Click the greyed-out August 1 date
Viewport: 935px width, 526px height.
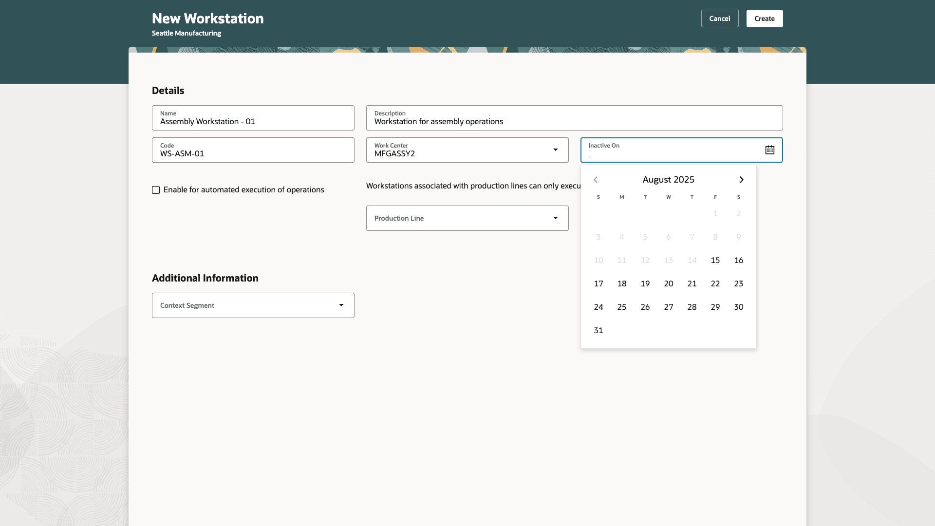coord(715,213)
